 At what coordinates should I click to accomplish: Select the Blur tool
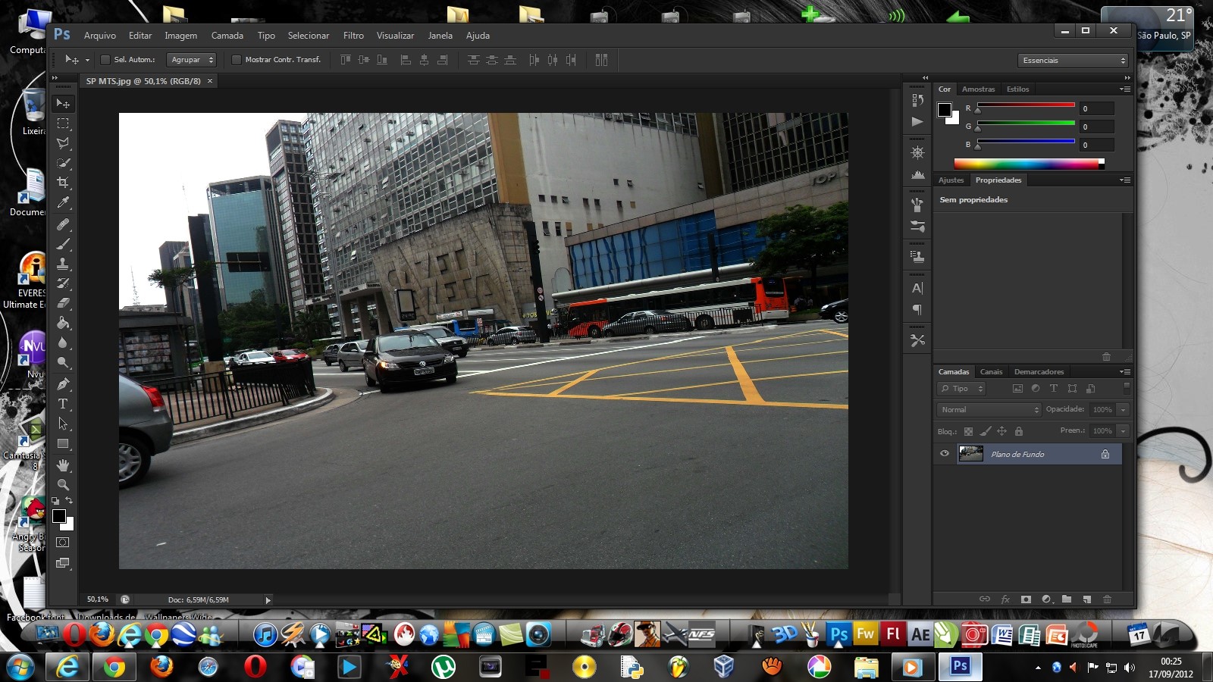[63, 343]
